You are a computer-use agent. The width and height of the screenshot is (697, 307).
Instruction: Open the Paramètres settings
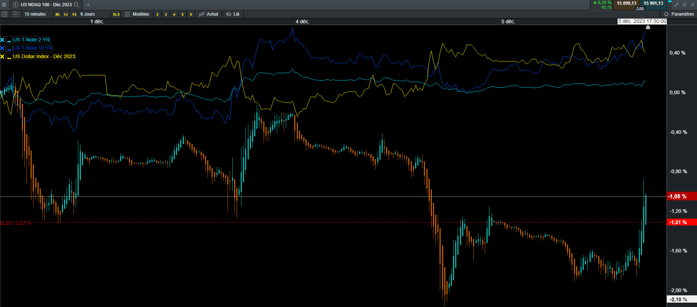[679, 14]
